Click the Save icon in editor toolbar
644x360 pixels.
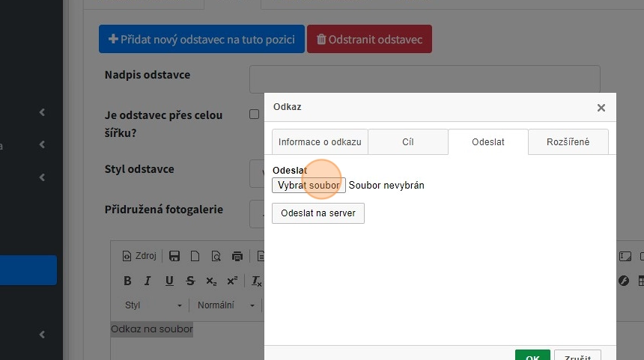[174, 256]
